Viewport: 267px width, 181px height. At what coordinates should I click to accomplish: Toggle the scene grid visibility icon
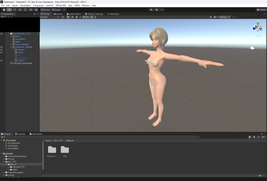[x=92, y=17]
